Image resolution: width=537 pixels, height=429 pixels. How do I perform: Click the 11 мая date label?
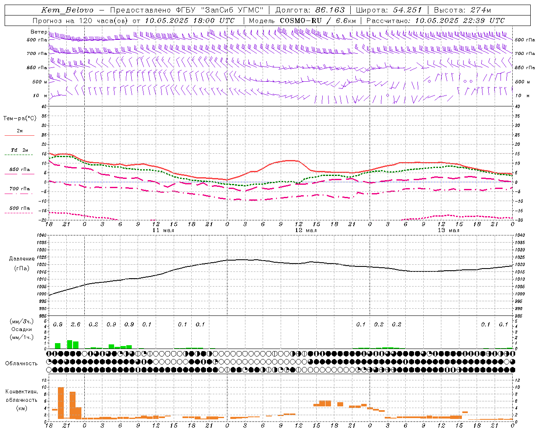163,230
